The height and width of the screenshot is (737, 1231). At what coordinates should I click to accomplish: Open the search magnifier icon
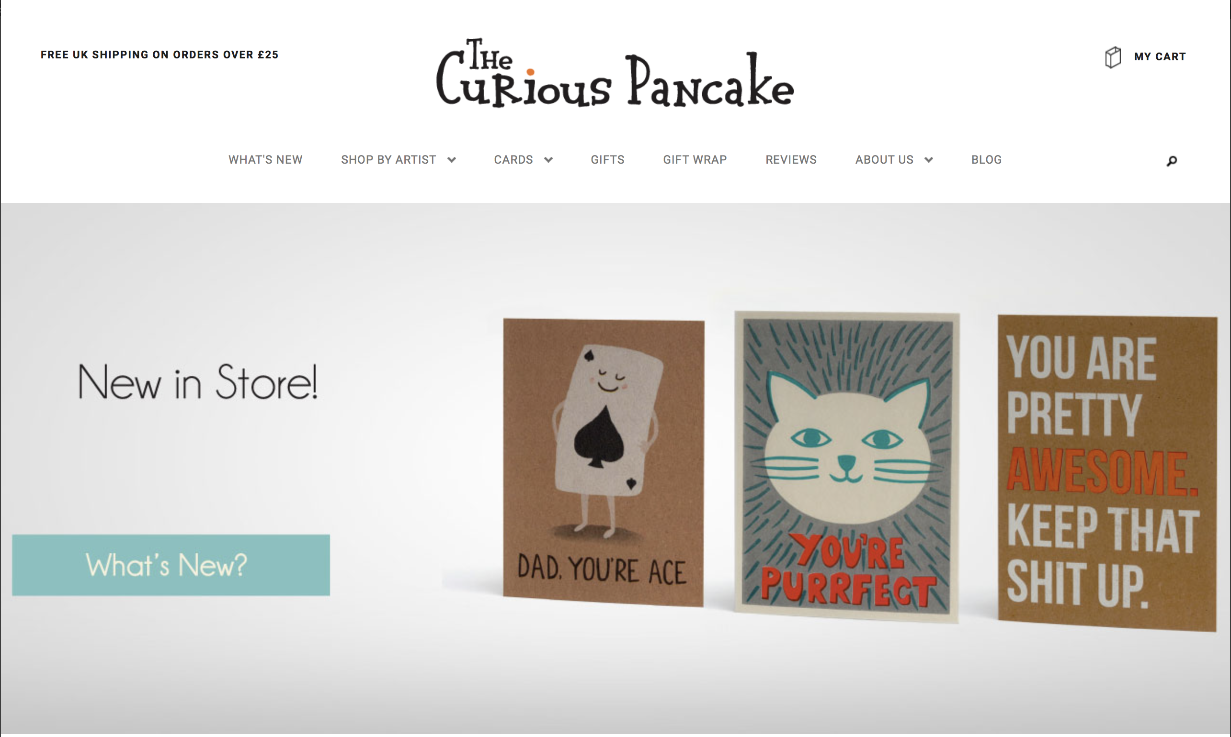tap(1171, 161)
